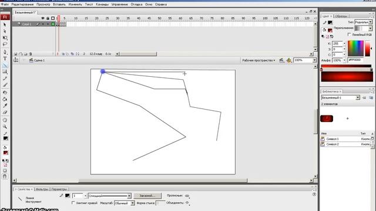
Task: Open the Переполнение overflow dropdown
Action: (x=370, y=29)
